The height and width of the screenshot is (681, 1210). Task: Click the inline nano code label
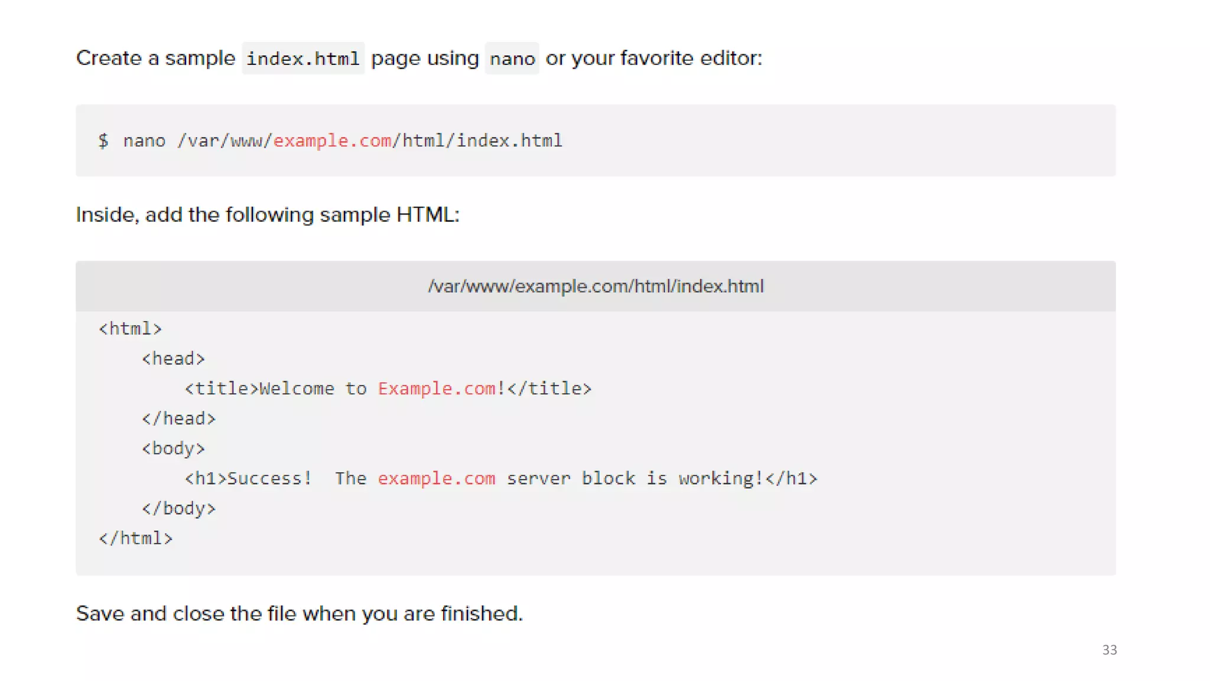pyautogui.click(x=512, y=59)
